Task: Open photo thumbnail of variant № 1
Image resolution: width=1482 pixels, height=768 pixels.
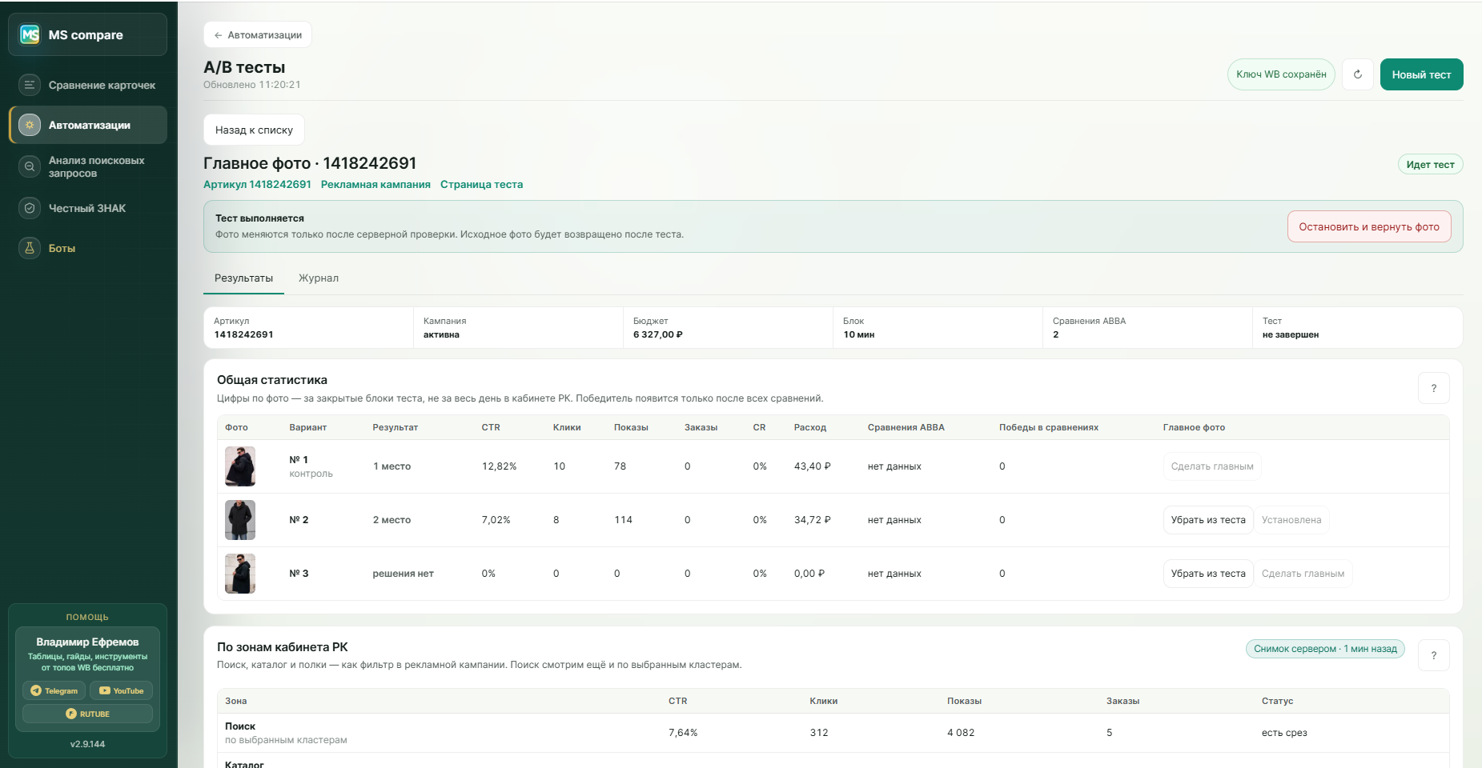Action: (x=240, y=466)
